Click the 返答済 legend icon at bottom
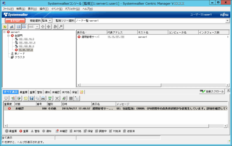The height and width of the screenshot is (146, 232). pos(125,131)
